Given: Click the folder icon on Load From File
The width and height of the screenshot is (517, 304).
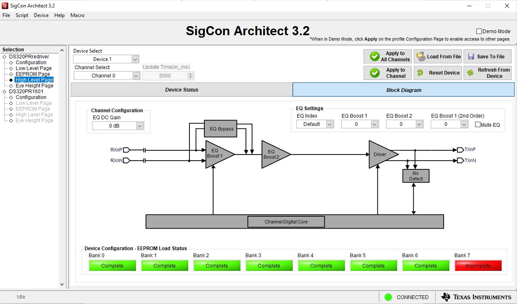Looking at the screenshot, I should click(x=421, y=56).
